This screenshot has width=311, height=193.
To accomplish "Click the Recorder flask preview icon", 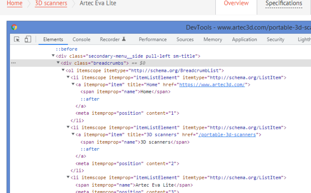I will pos(124,39).
